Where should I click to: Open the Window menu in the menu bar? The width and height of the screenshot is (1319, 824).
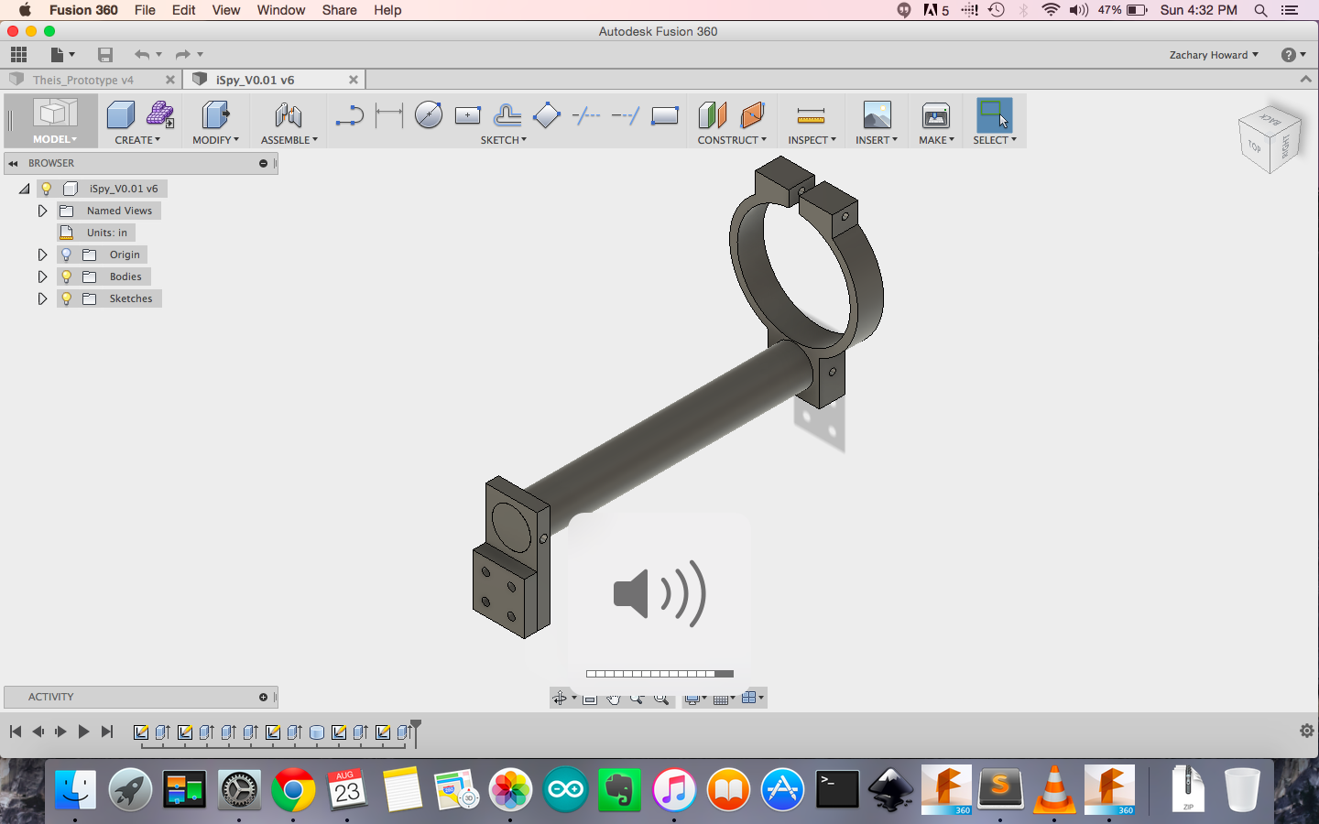280,10
